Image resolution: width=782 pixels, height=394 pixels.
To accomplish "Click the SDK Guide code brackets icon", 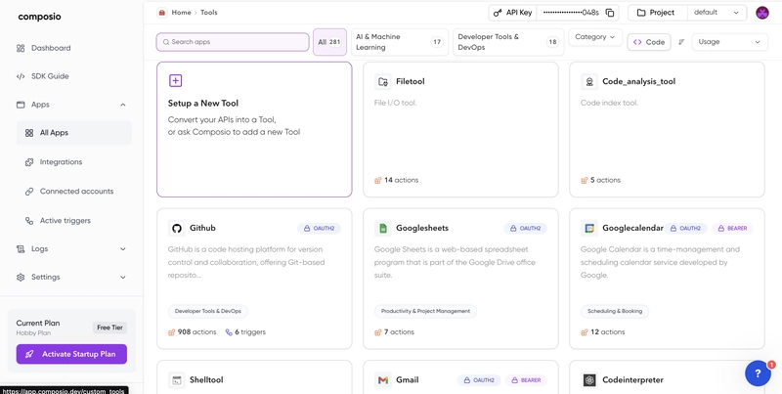I will pos(21,76).
